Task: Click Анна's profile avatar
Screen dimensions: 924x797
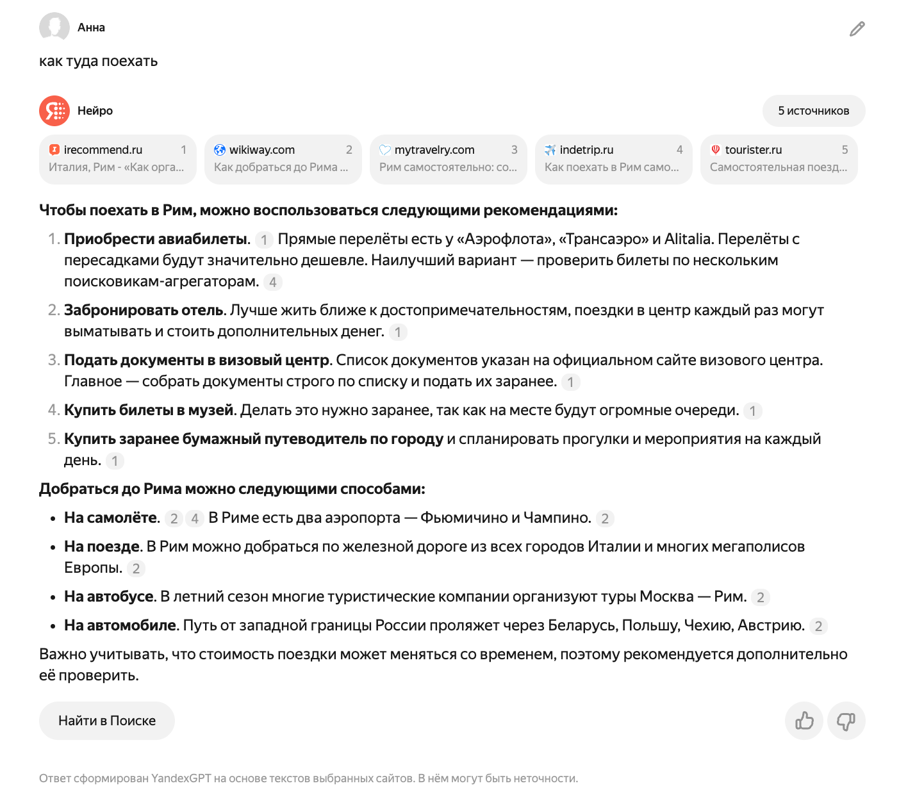Action: coord(55,27)
